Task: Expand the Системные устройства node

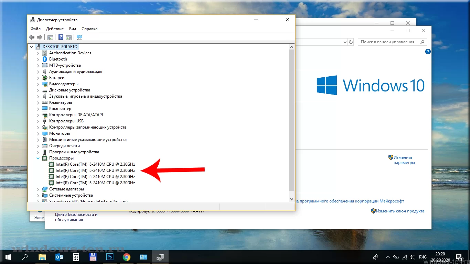Action: [x=38, y=195]
